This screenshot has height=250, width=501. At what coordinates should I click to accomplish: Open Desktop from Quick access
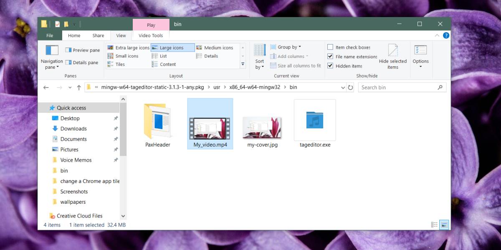[70, 118]
